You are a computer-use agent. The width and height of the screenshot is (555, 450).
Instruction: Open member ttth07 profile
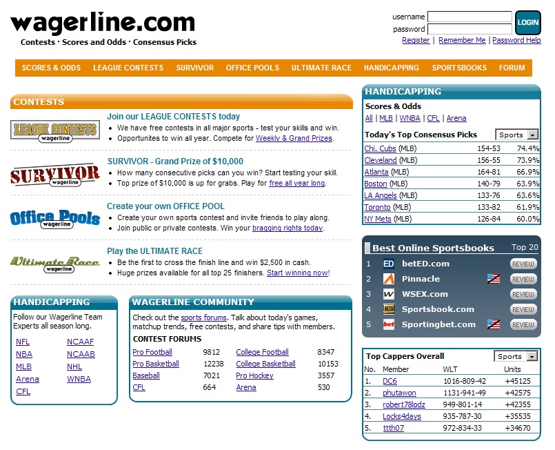pyautogui.click(x=393, y=428)
